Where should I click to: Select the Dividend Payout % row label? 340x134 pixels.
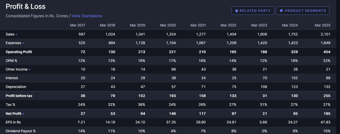click(21, 131)
